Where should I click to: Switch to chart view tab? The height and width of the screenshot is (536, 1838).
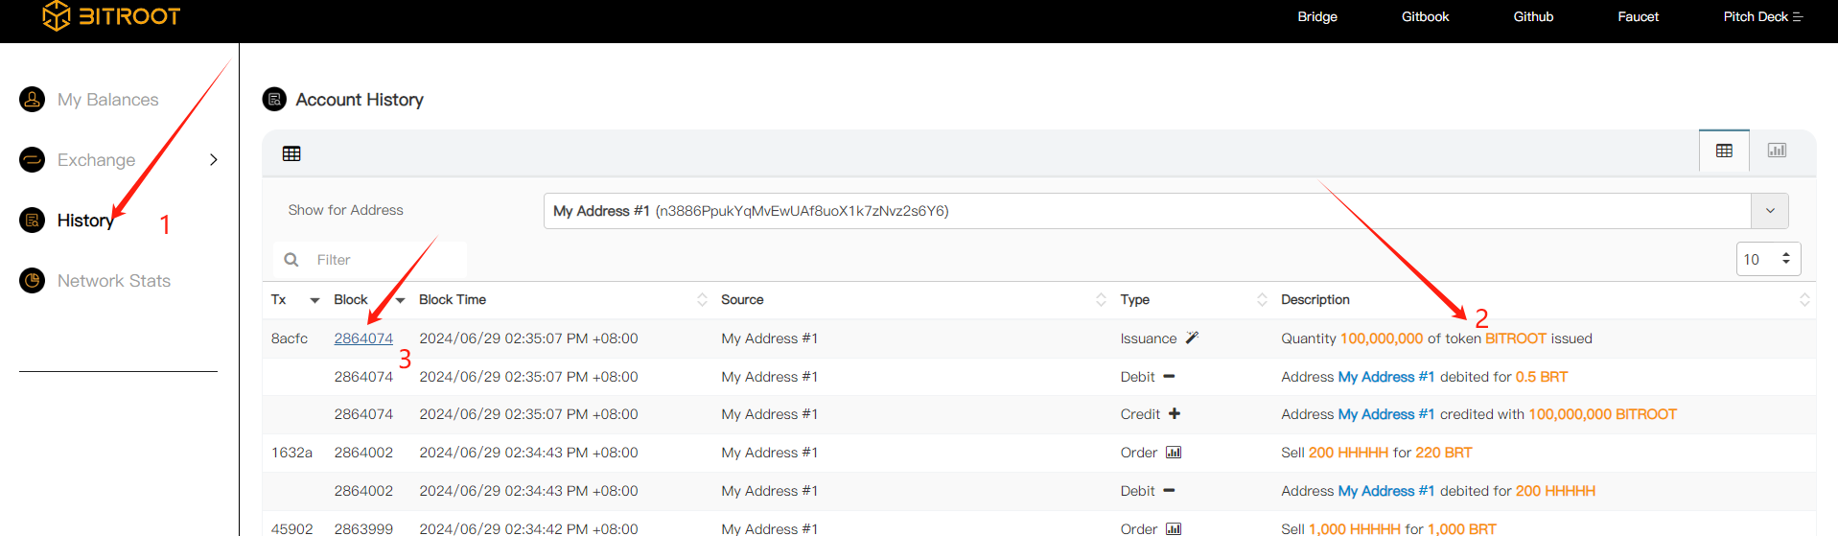click(x=1777, y=151)
